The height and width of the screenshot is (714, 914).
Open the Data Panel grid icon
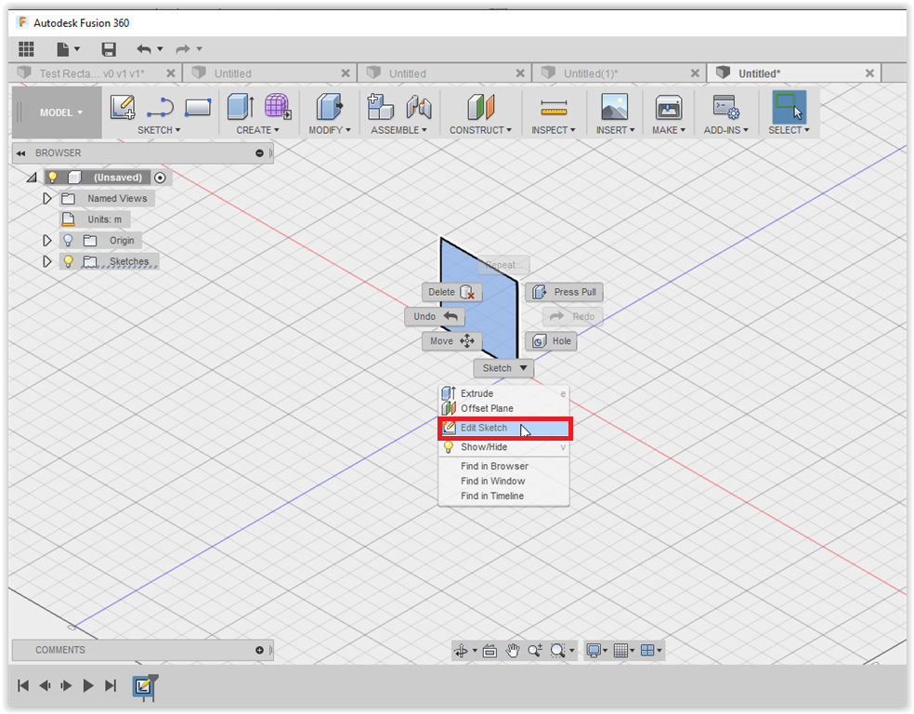(x=26, y=49)
